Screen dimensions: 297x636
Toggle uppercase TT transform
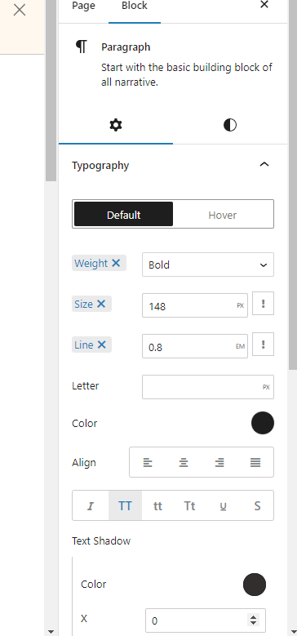click(x=125, y=506)
